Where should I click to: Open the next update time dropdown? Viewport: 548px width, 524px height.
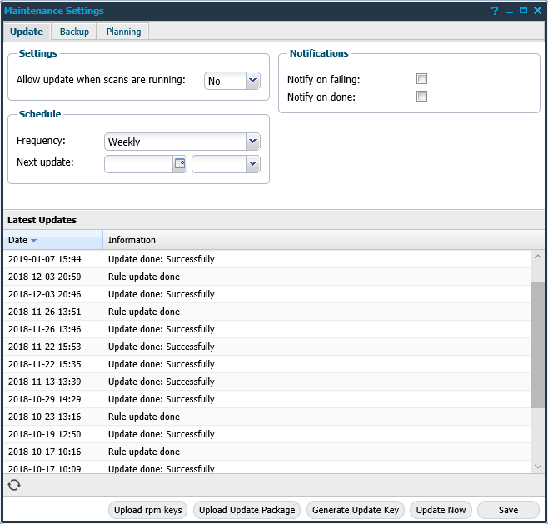click(x=253, y=164)
